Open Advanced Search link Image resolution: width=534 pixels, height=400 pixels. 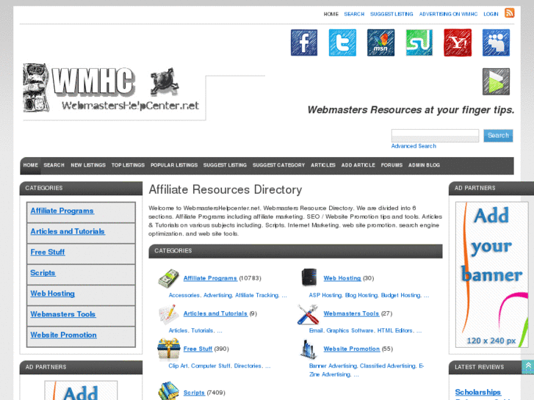pos(414,146)
